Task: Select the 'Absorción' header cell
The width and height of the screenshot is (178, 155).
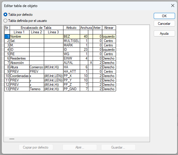Action: point(19,63)
